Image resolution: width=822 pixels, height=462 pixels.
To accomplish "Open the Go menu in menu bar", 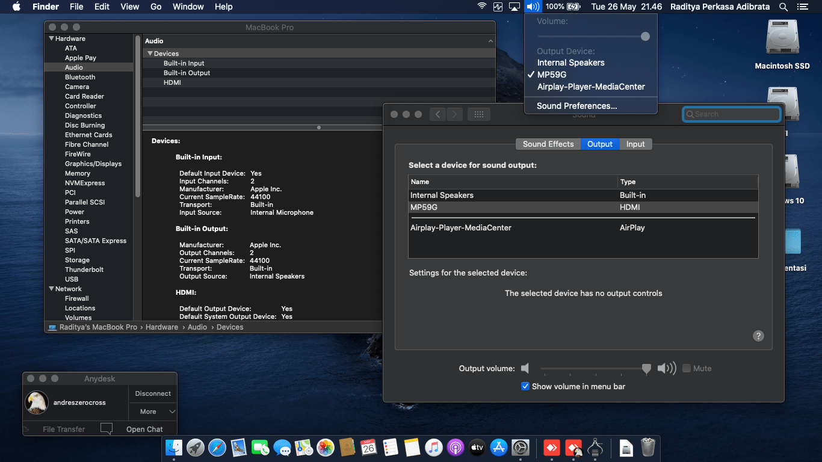I will [156, 7].
